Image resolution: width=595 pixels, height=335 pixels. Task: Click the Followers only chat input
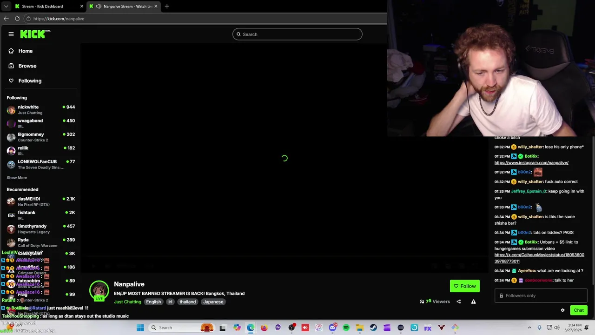tap(541, 295)
